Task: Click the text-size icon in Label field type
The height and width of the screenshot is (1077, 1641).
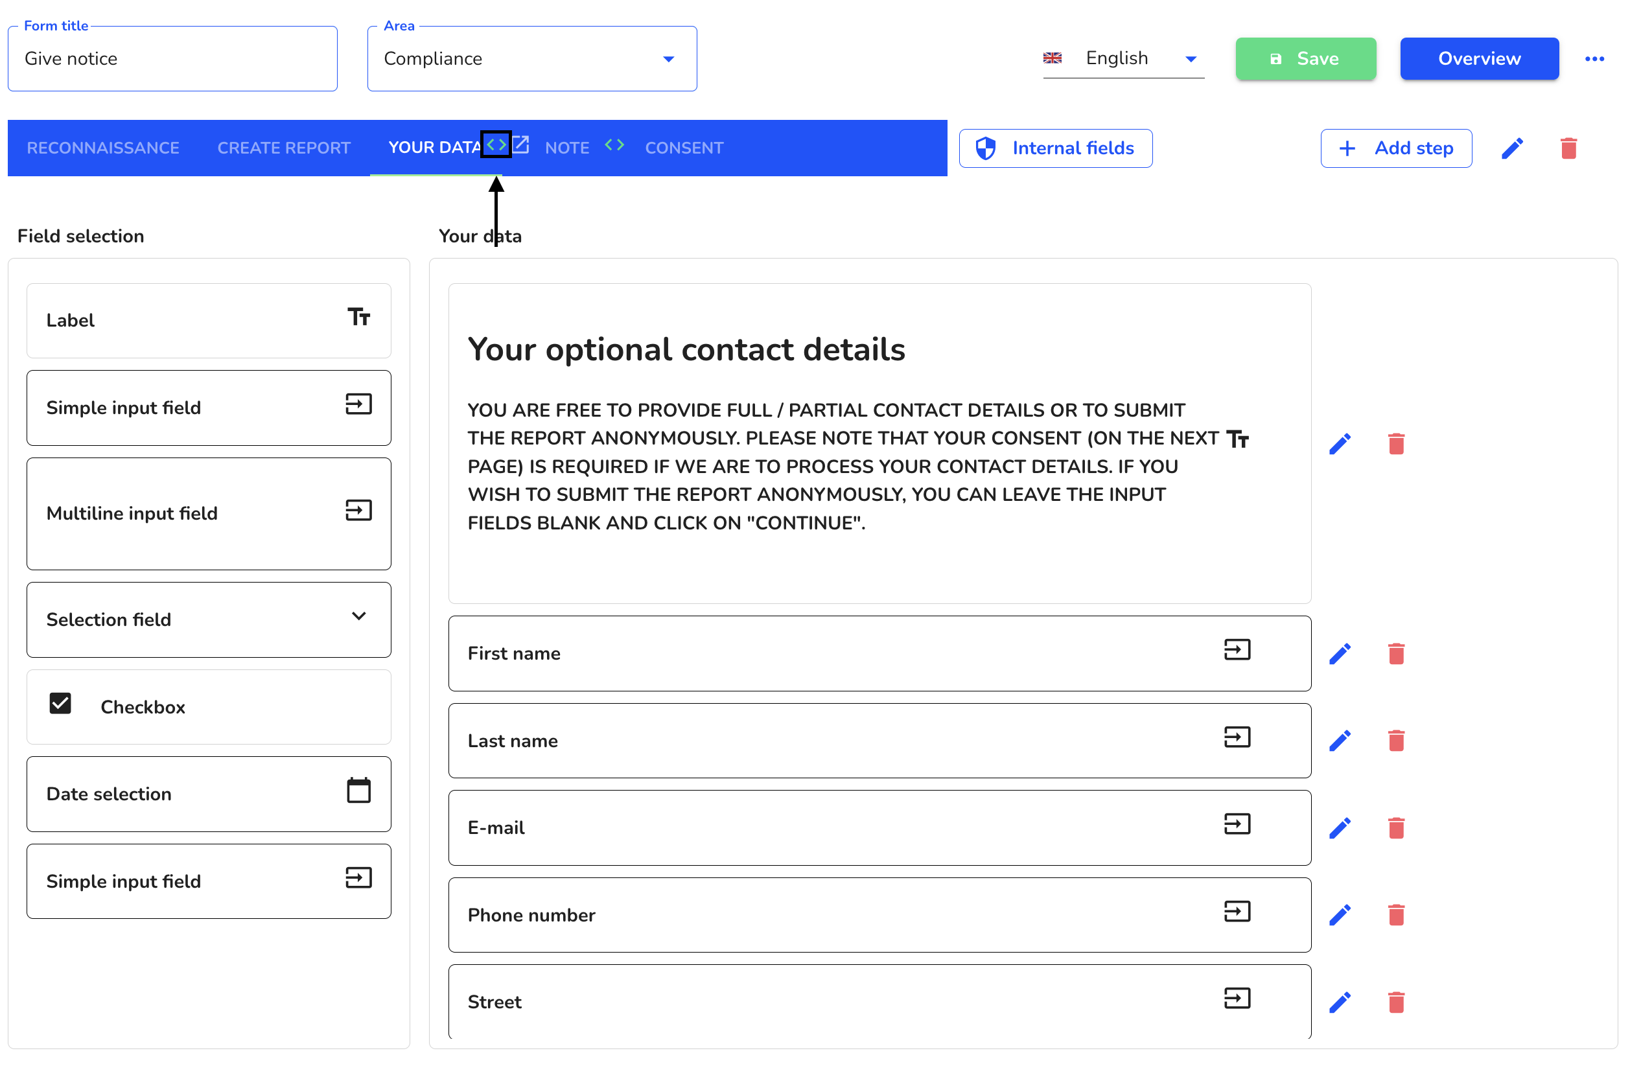Action: (358, 317)
